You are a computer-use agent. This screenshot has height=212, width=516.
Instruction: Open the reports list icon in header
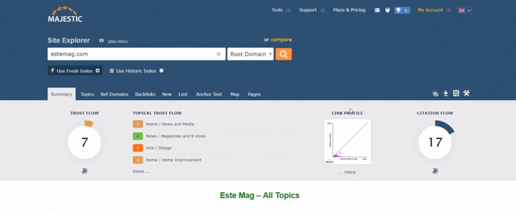click(x=377, y=10)
